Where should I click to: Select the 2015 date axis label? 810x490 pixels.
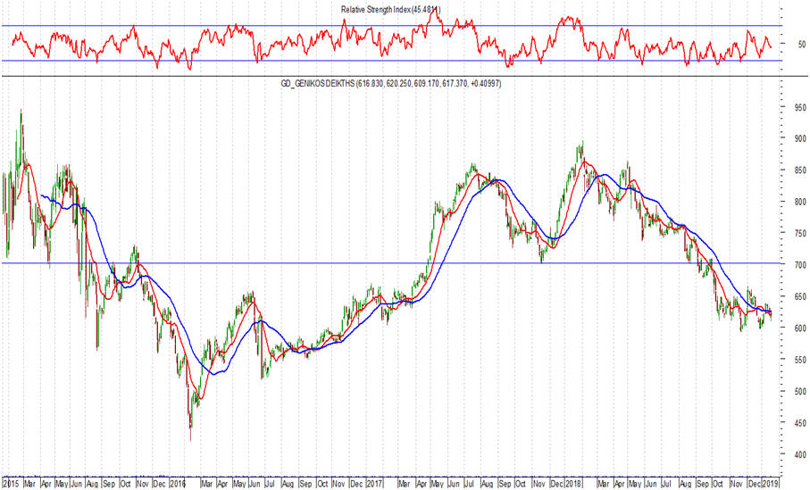click(10, 483)
